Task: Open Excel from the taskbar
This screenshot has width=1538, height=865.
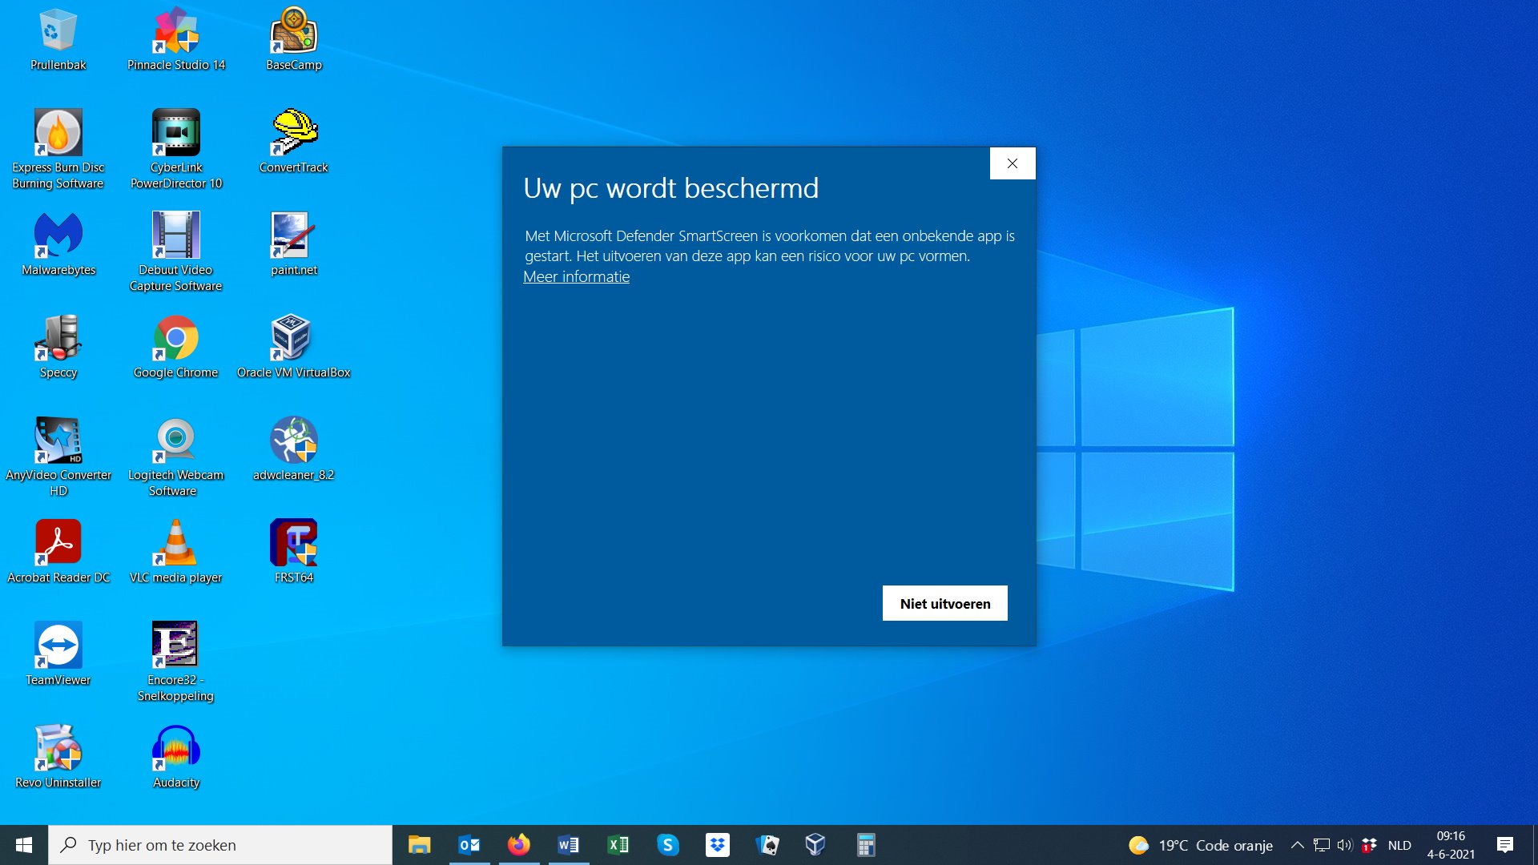Action: (618, 845)
